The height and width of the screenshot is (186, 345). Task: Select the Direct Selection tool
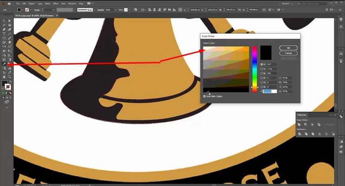pyautogui.click(x=9, y=21)
